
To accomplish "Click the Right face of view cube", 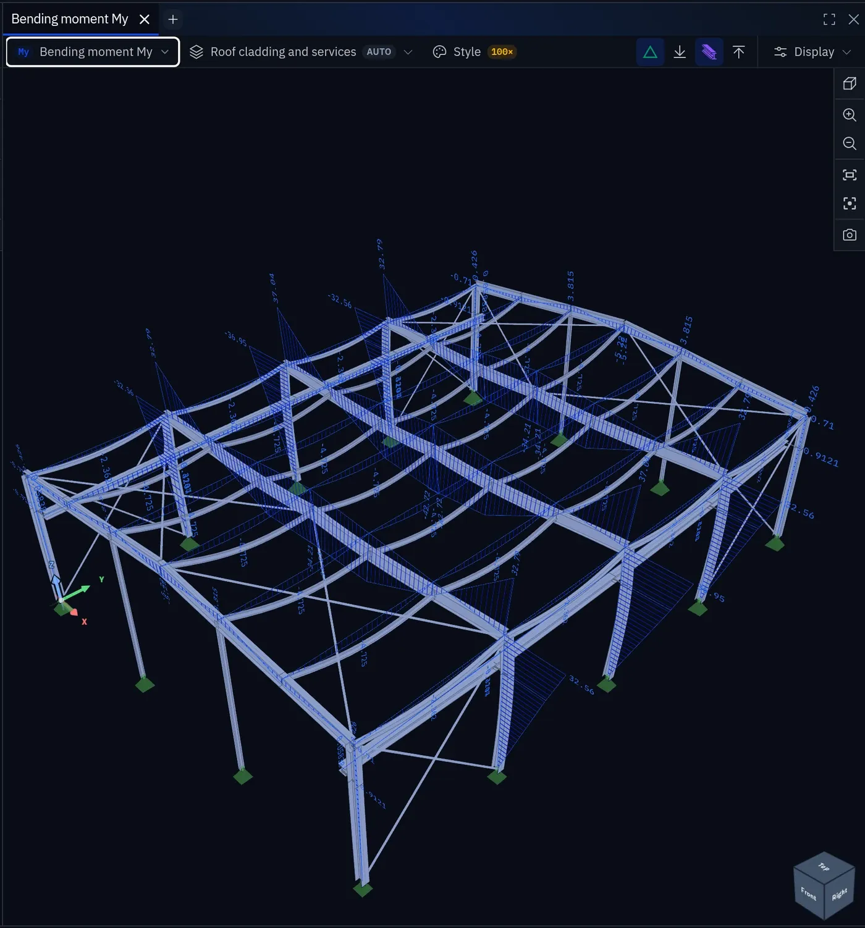I will click(840, 895).
